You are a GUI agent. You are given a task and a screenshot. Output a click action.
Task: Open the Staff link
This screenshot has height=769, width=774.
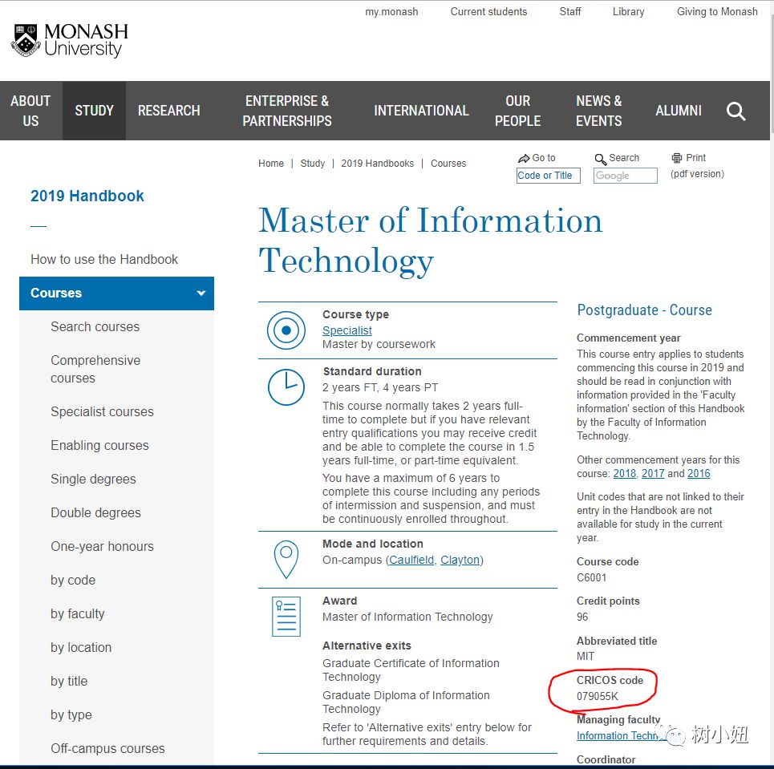(x=570, y=11)
